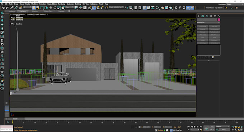Toggle the Angle Snap button
The height and width of the screenshot is (132, 244).
pyautogui.click(x=94, y=8)
